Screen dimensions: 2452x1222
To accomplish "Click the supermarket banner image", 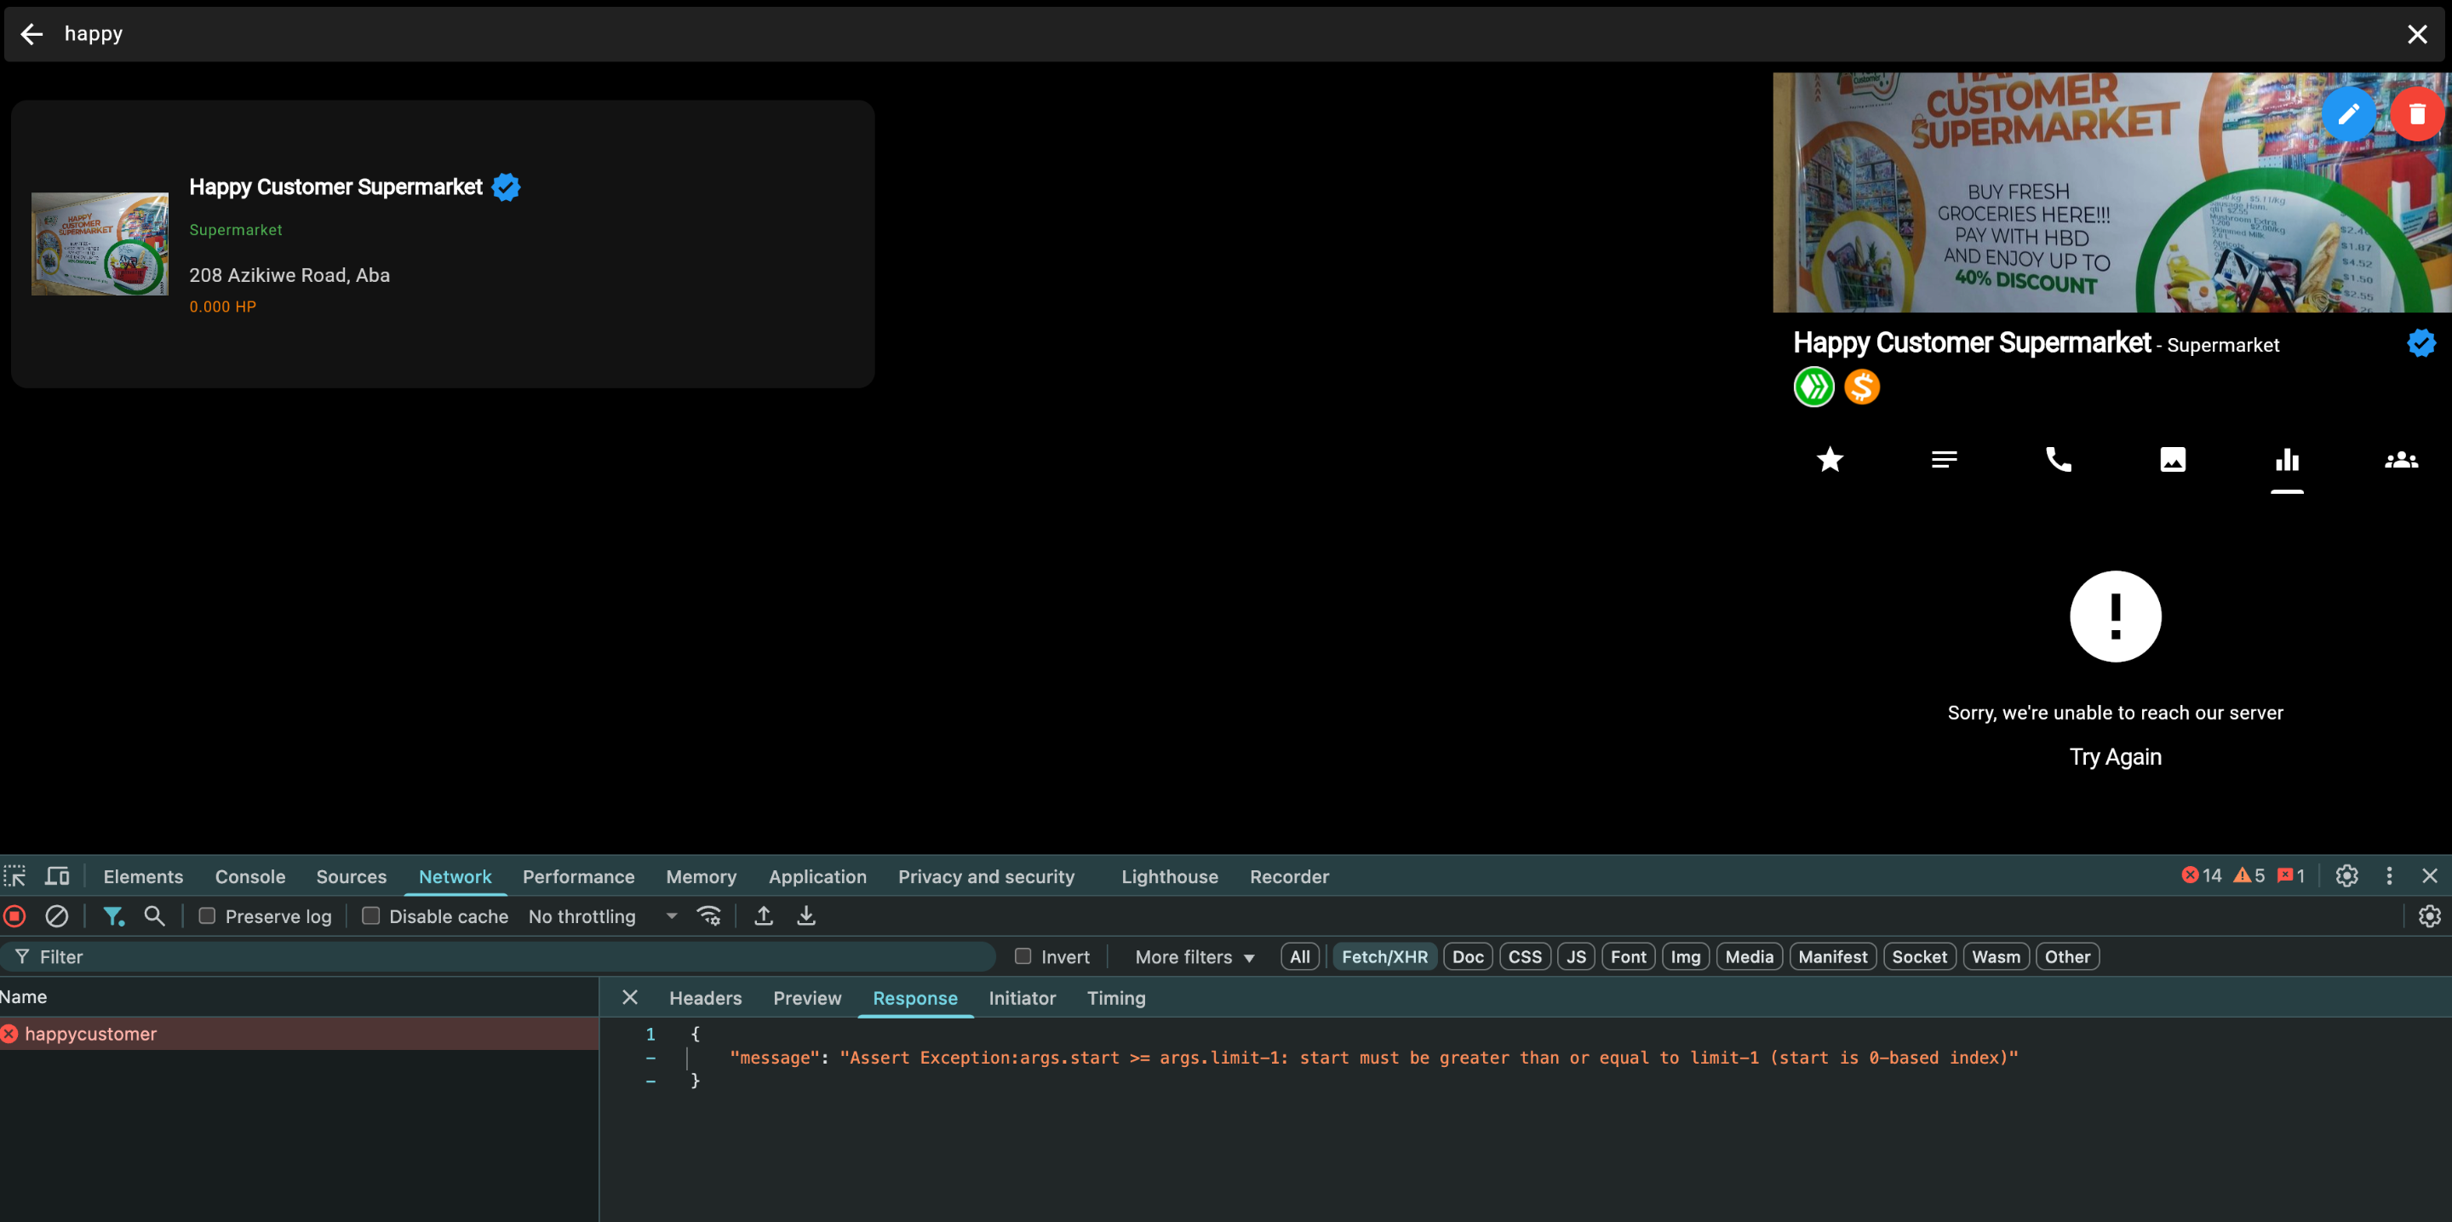I will coord(2111,193).
